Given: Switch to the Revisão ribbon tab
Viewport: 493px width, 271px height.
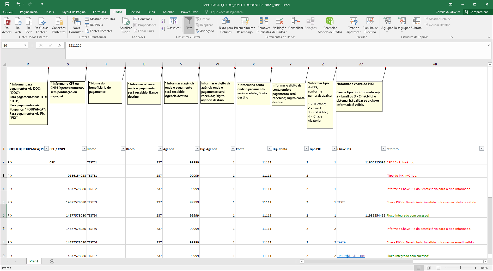Looking at the screenshot, I should pos(135,12).
